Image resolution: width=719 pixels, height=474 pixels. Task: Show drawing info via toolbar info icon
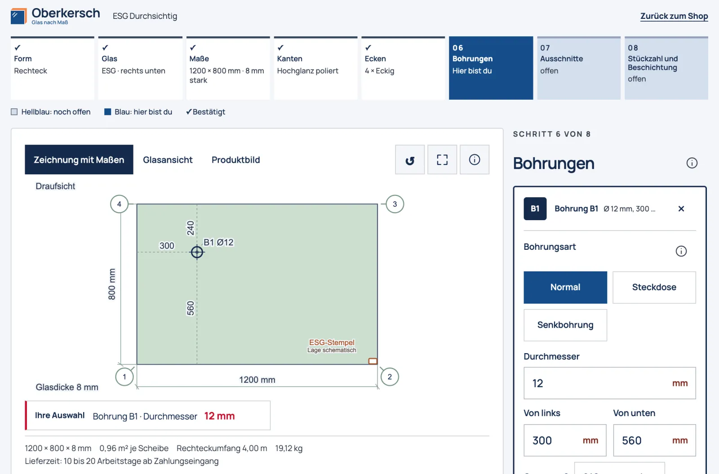point(475,159)
